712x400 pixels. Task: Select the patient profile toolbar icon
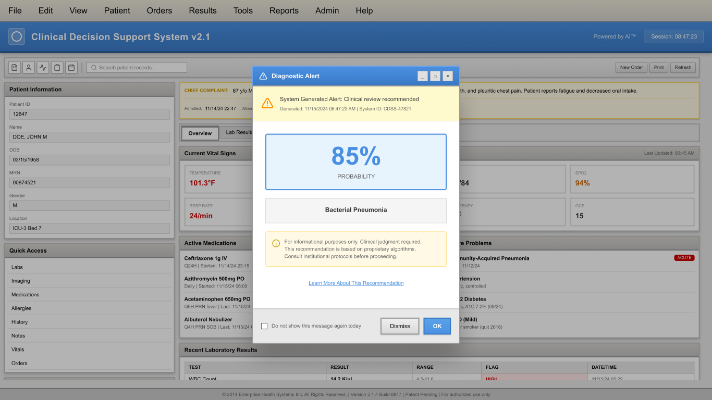click(x=29, y=67)
